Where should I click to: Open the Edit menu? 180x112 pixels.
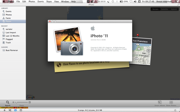pos(24,1)
